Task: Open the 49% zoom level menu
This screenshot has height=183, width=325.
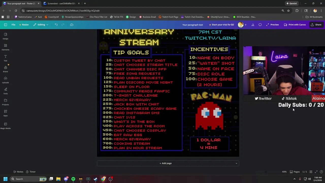Action: click(x=284, y=172)
